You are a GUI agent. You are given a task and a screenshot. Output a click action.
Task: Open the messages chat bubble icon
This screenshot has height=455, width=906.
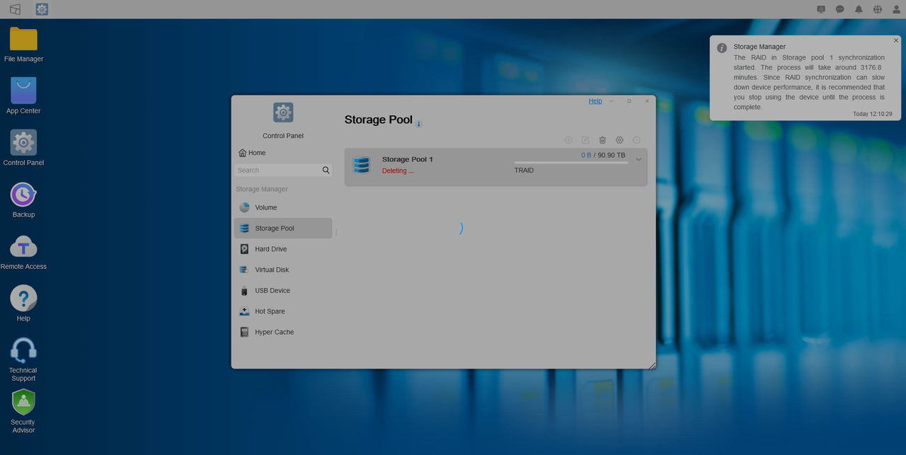840,9
